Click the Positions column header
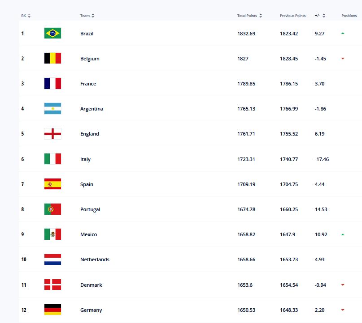 pyautogui.click(x=349, y=16)
